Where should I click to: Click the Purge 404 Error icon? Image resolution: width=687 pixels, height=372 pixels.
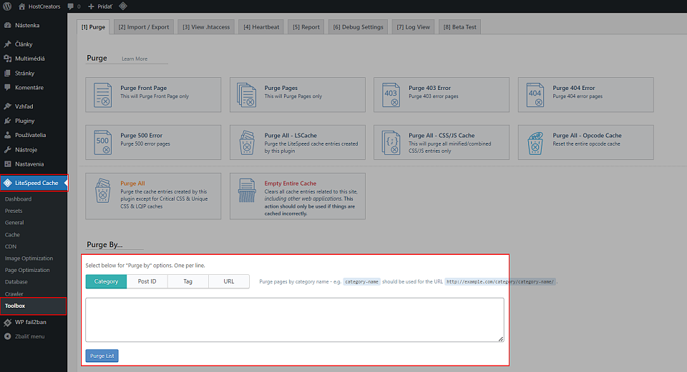pyautogui.click(x=535, y=95)
